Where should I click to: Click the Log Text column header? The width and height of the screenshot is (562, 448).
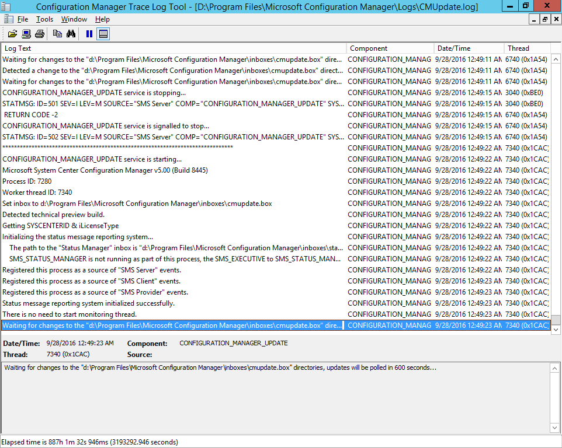[174, 48]
